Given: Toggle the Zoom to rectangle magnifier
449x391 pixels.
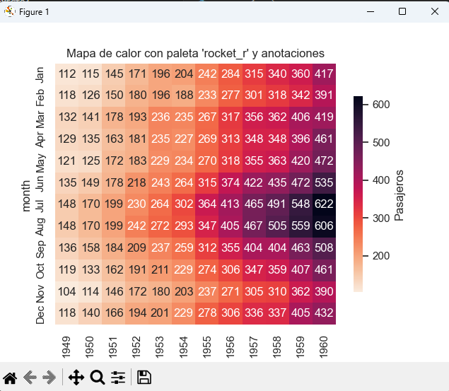Looking at the screenshot, I should click(98, 378).
